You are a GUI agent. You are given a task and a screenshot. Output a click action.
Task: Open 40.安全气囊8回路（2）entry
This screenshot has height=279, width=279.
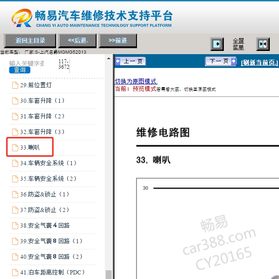point(52,257)
